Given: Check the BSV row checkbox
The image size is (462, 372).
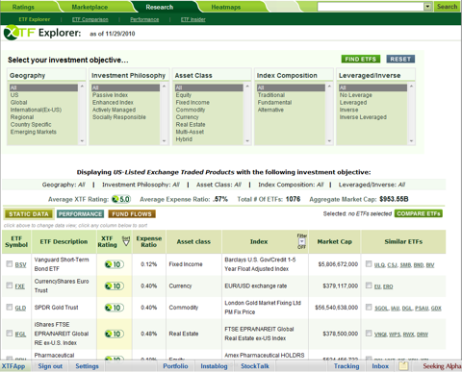Looking at the screenshot, I should tap(9, 263).
